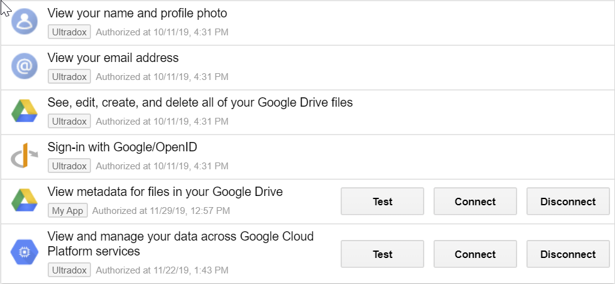Click the My App tag label
This screenshot has width=615, height=284.
pos(68,211)
